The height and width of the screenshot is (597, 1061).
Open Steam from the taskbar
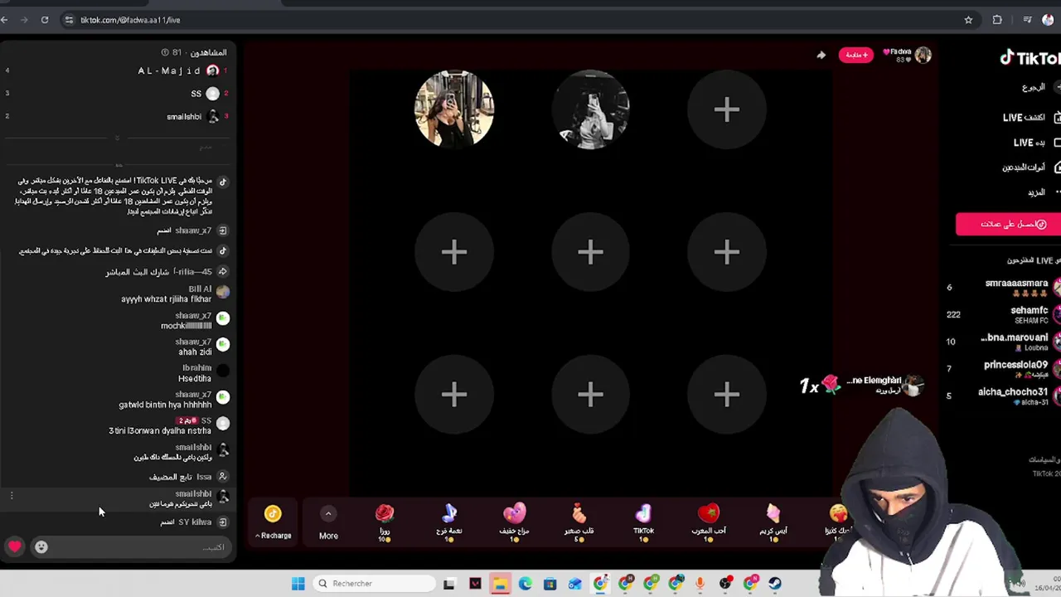(x=775, y=584)
